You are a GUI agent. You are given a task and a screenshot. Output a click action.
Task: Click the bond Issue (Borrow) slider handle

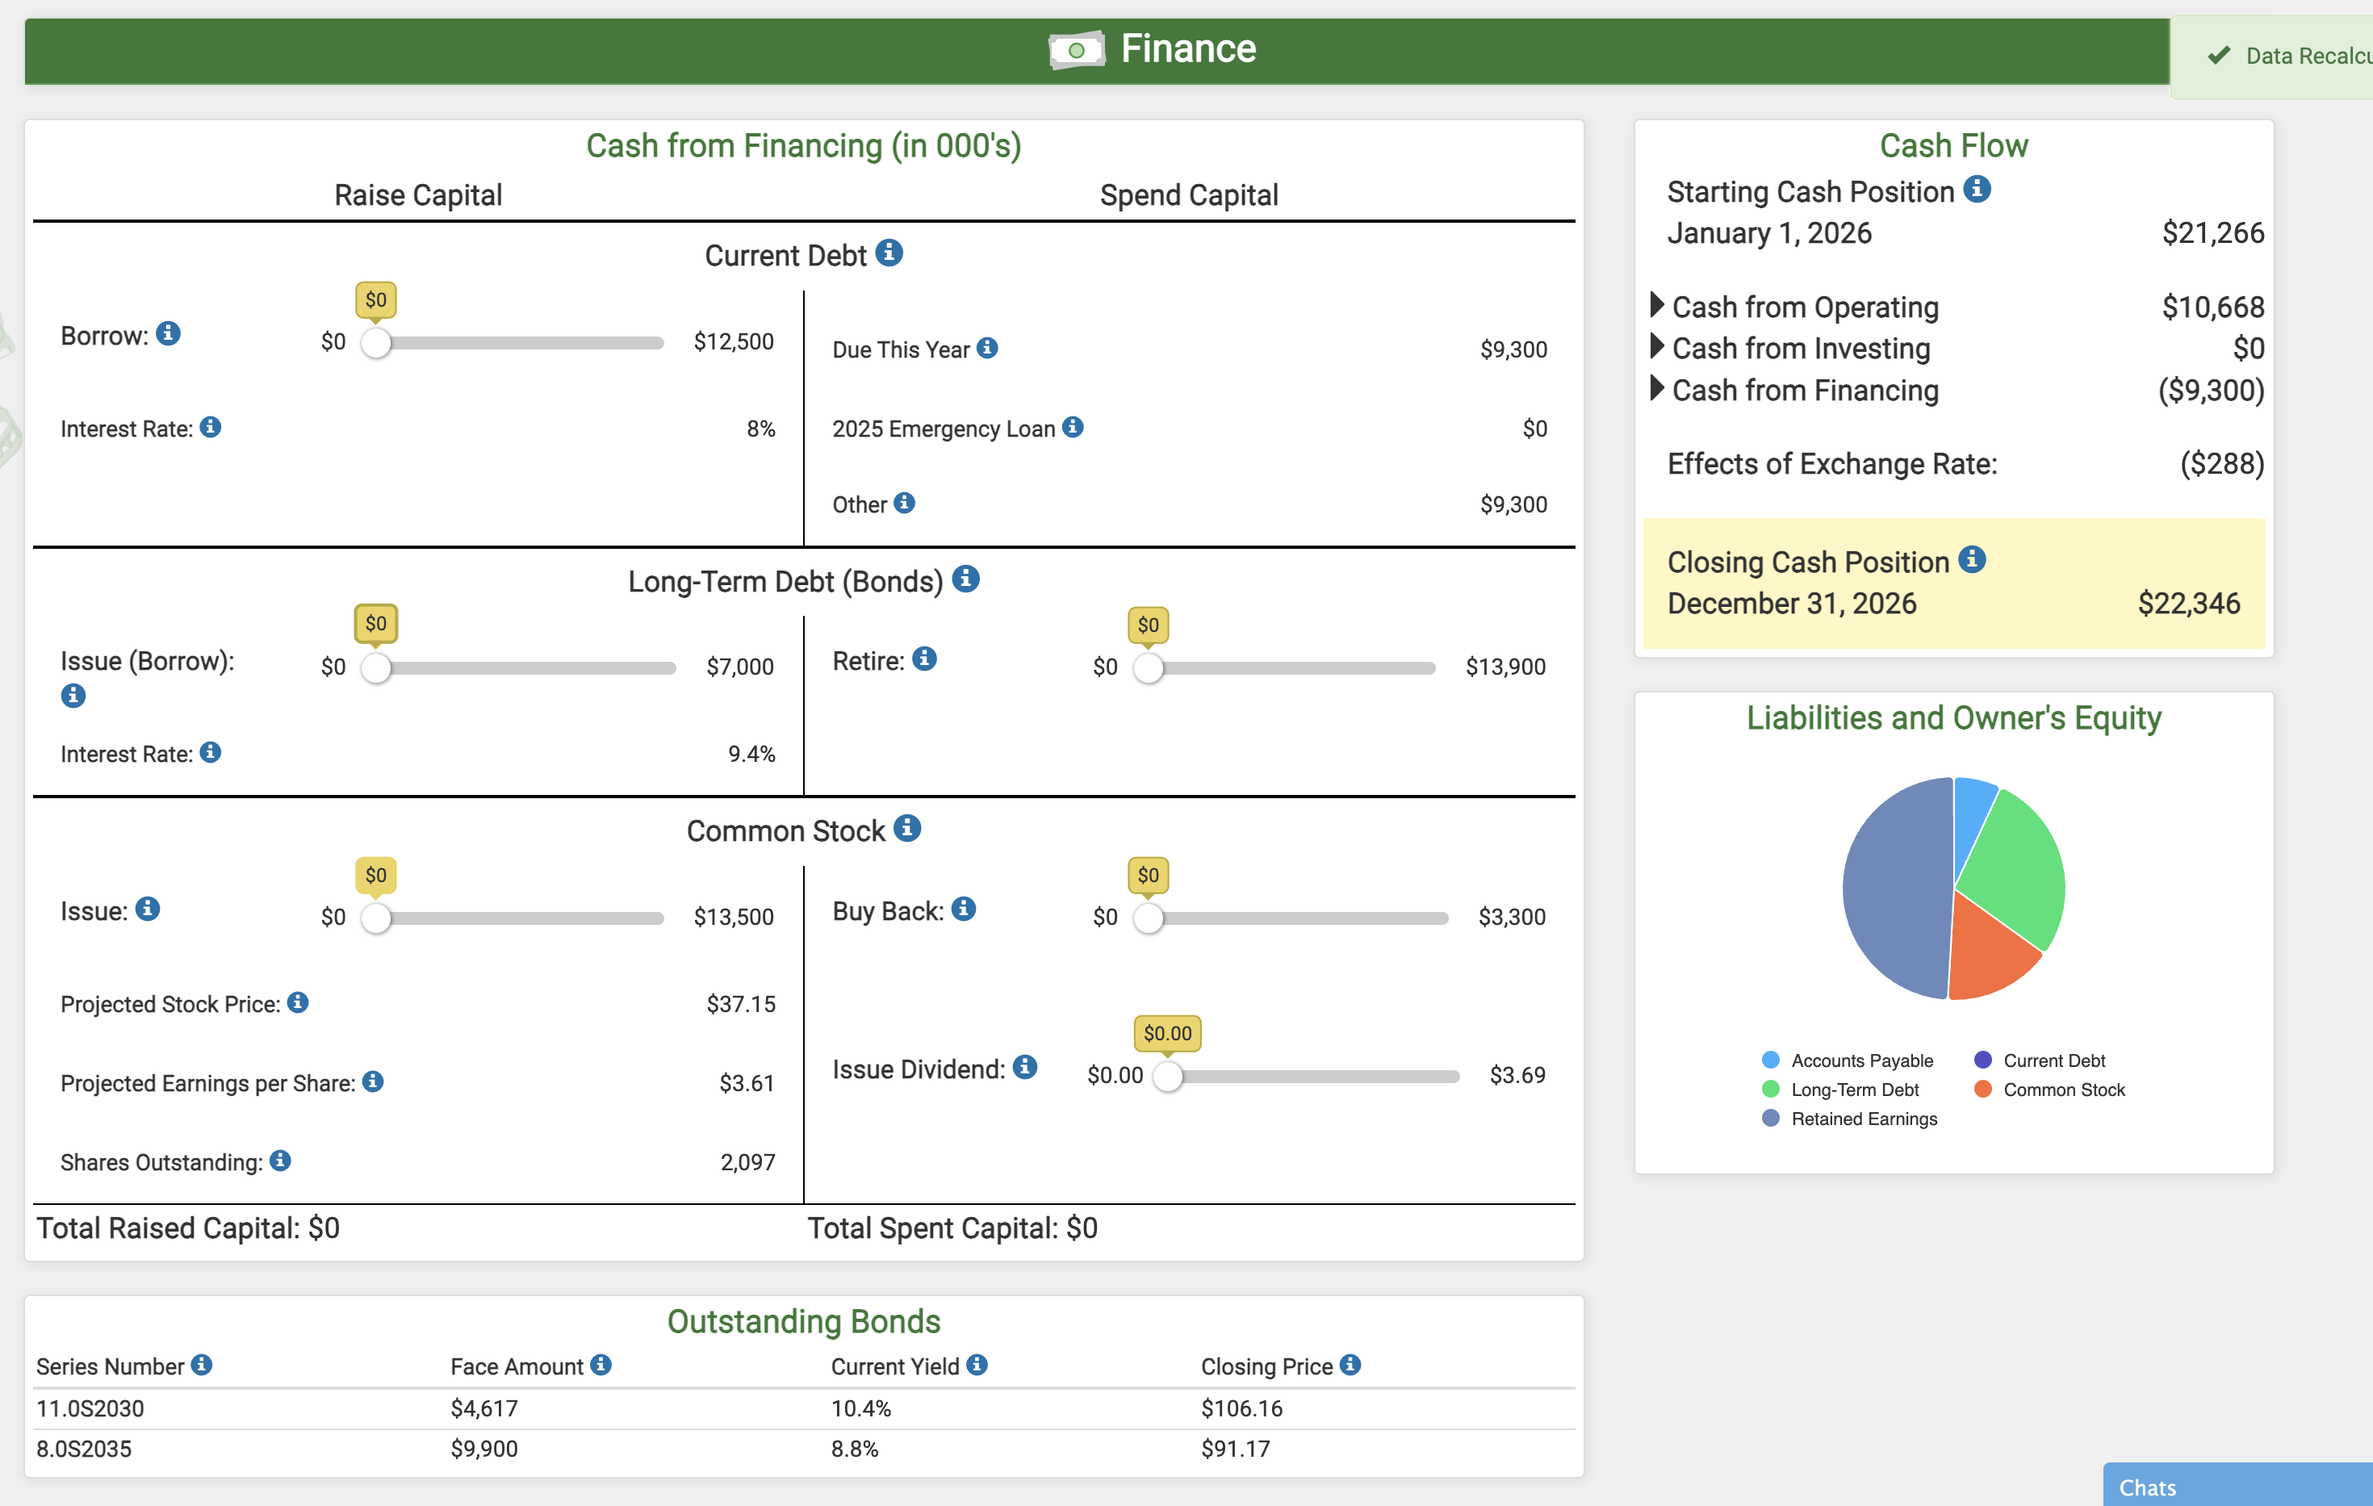pos(375,667)
